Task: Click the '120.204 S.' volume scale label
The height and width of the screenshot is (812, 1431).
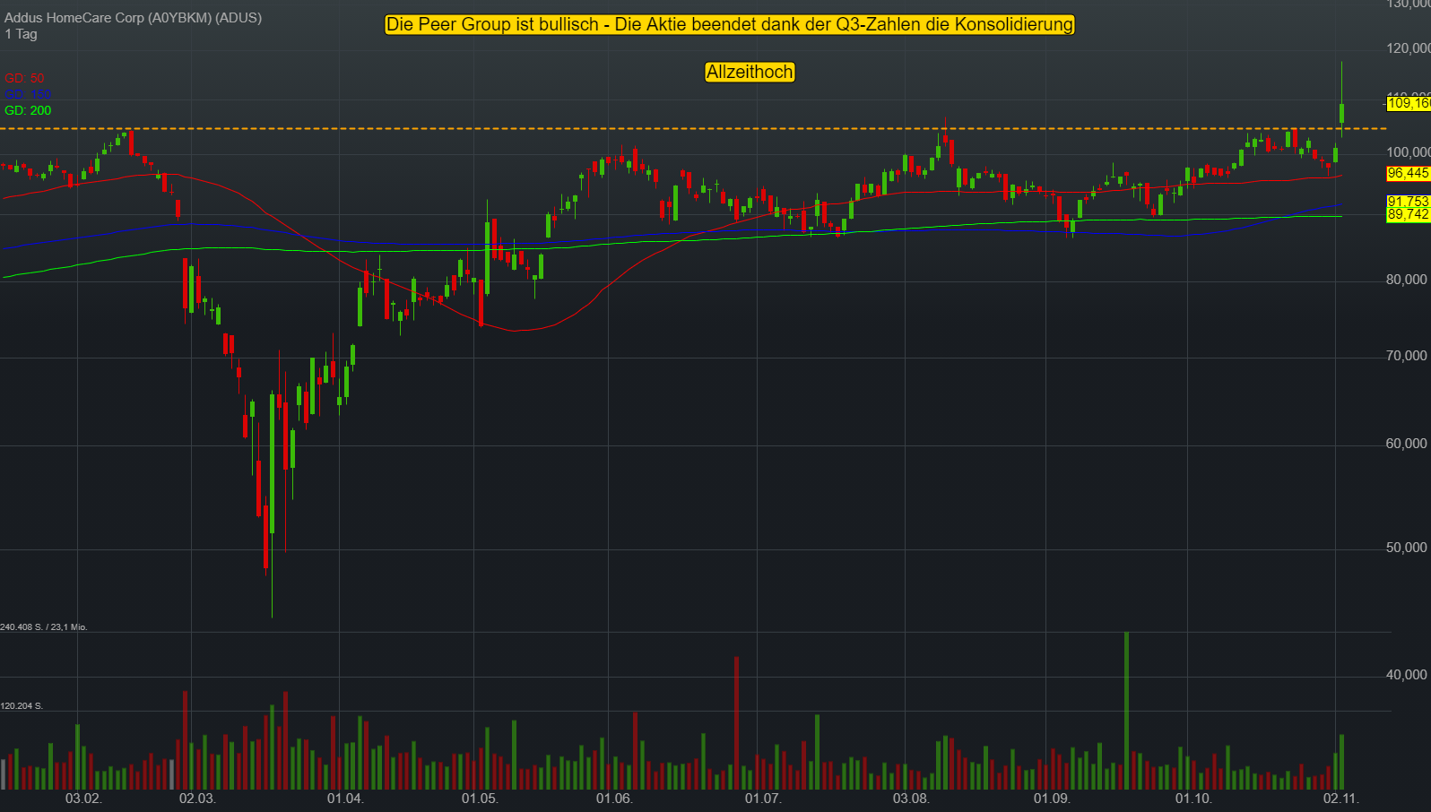Action: 22,706
